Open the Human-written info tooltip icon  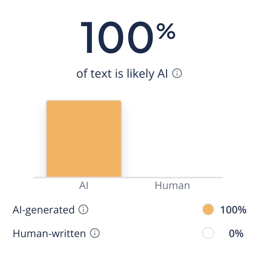coord(95,233)
